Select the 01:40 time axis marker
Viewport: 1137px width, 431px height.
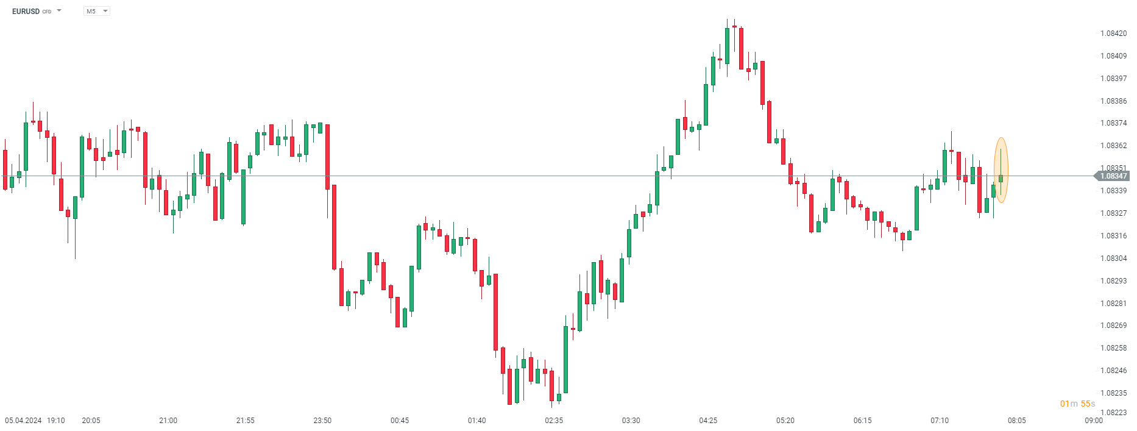click(x=476, y=421)
